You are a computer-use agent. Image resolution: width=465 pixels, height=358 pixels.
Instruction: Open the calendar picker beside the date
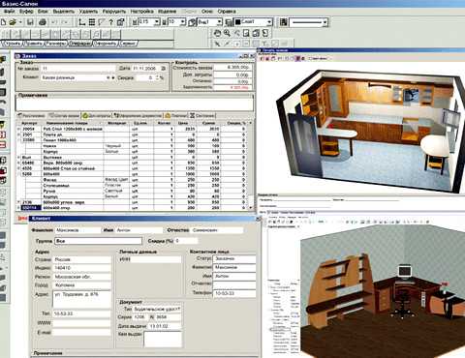pos(164,69)
